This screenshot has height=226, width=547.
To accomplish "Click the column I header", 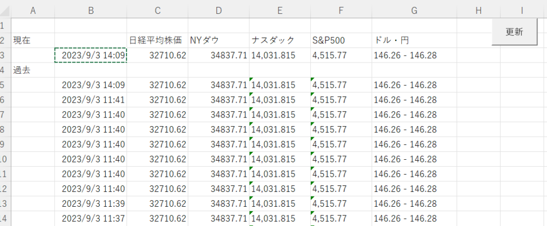I will pos(521,10).
